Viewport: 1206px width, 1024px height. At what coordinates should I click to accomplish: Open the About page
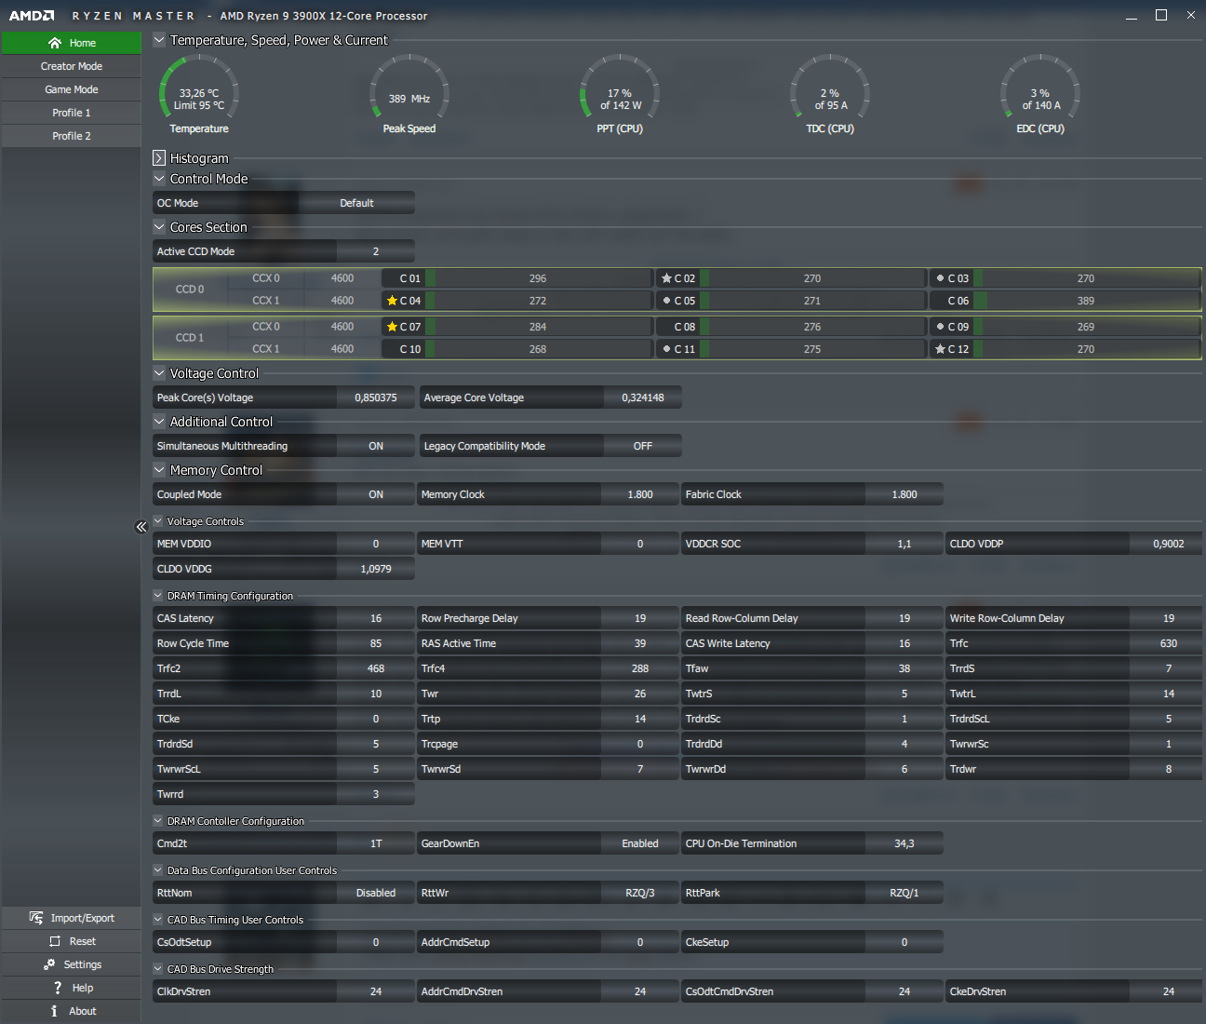72,1011
